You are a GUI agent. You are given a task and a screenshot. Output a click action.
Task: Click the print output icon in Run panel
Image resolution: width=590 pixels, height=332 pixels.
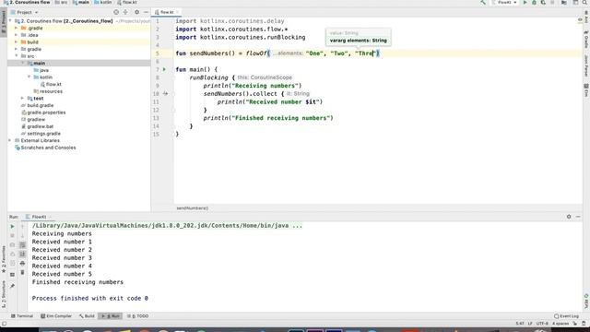(x=22, y=263)
